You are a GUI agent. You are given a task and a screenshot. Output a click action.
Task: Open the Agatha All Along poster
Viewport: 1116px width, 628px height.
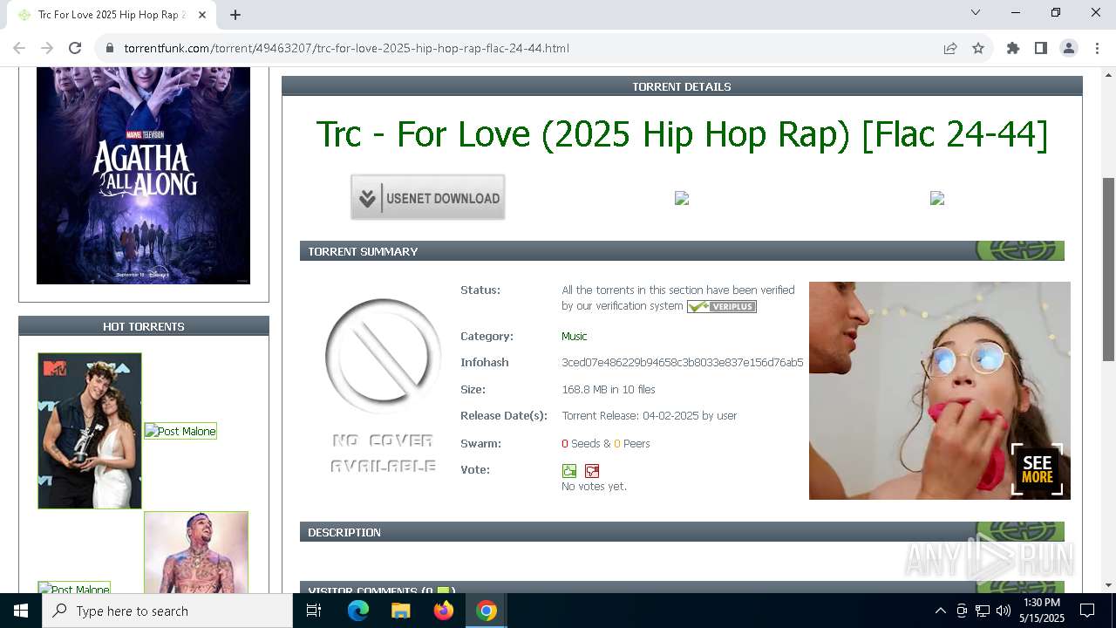point(143,175)
